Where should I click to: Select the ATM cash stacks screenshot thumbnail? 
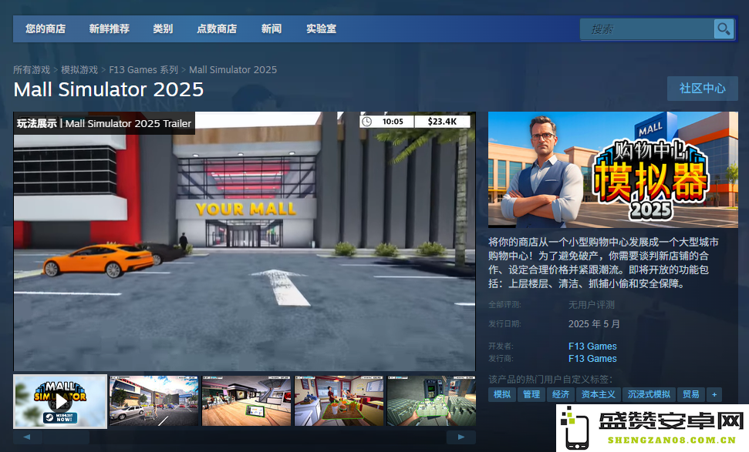tap(431, 401)
